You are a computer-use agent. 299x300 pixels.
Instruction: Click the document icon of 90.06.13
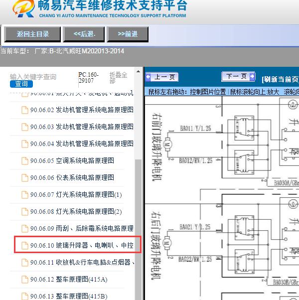[x=25, y=297]
